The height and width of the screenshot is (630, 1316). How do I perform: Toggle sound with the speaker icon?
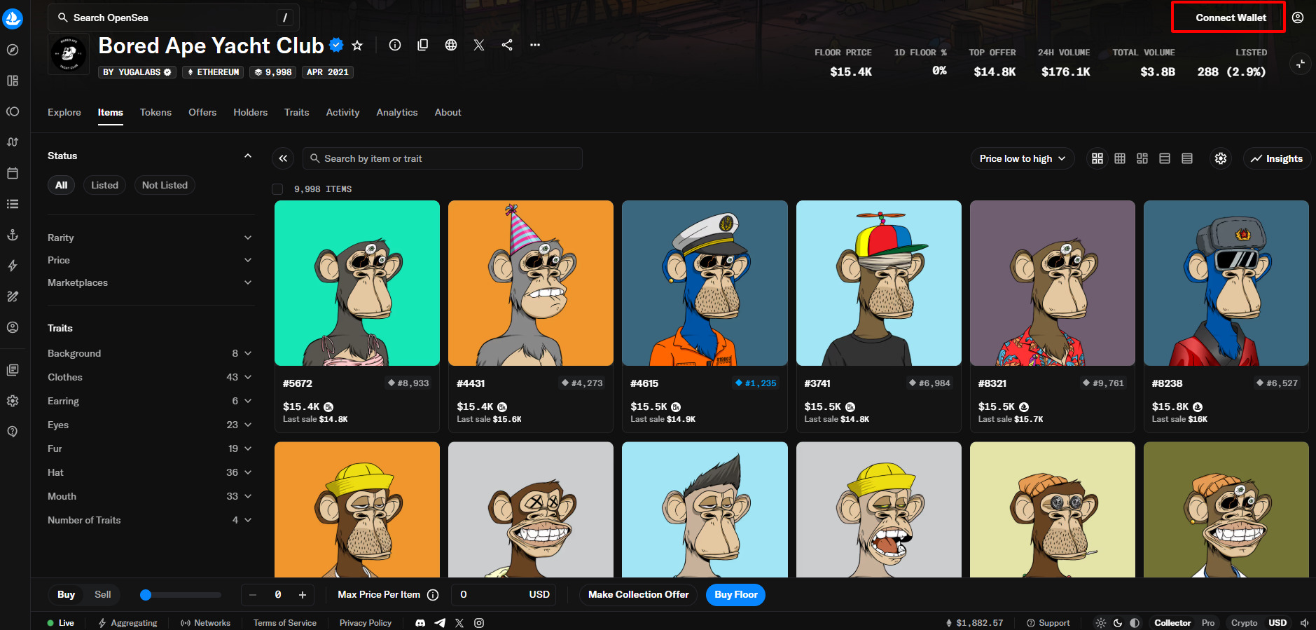(1305, 623)
